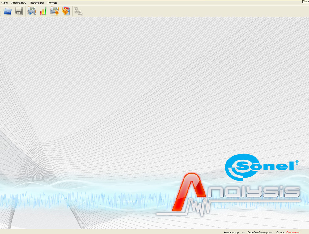The image size is (309, 234).
Task: Click the Анализатор label in status bar
Action: click(231, 232)
